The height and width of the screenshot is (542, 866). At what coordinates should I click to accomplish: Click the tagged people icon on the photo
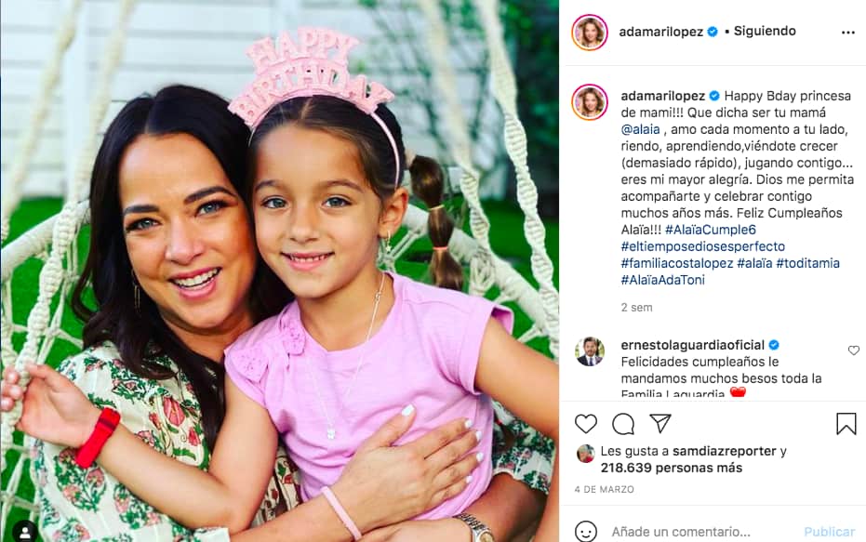25,532
